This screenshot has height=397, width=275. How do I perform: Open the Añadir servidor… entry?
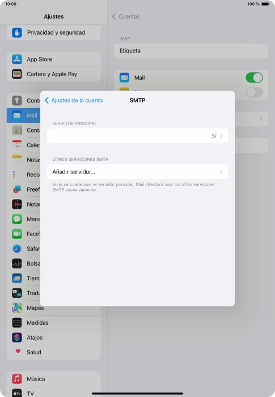(x=137, y=172)
